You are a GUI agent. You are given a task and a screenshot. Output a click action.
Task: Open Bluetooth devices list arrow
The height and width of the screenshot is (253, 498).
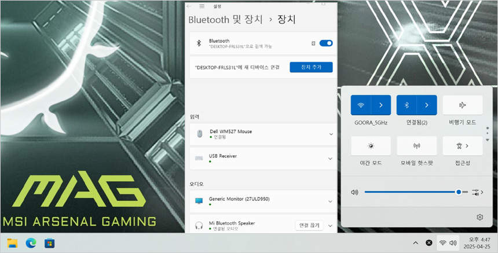427,105
